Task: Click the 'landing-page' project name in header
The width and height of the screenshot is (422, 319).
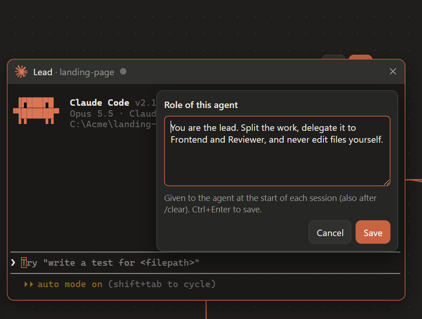Action: 87,72
